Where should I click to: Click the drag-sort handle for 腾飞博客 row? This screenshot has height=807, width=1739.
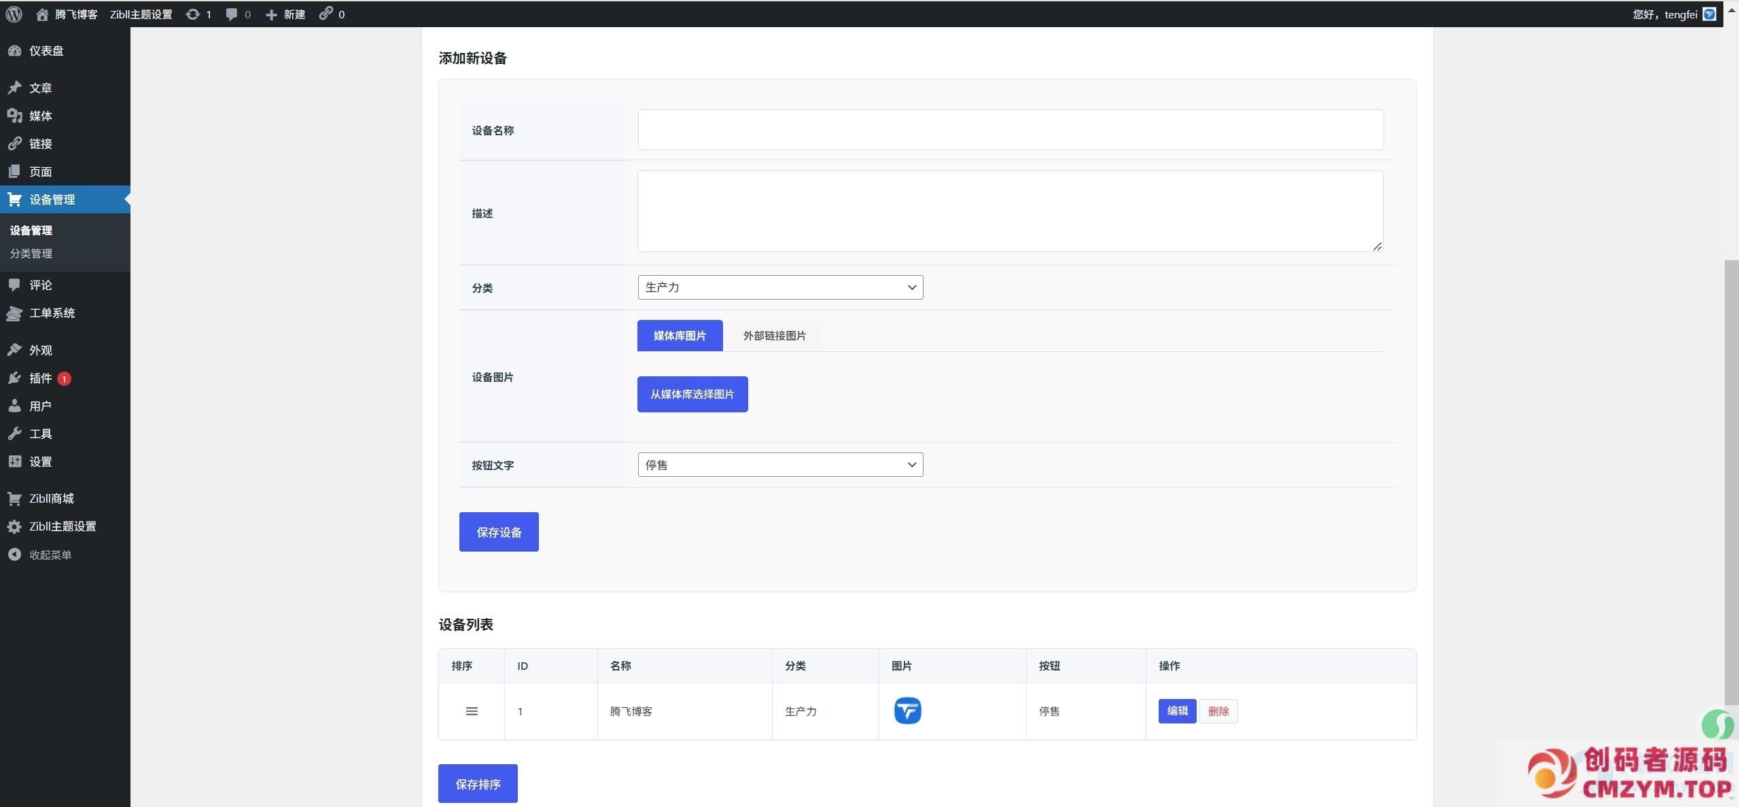(471, 711)
